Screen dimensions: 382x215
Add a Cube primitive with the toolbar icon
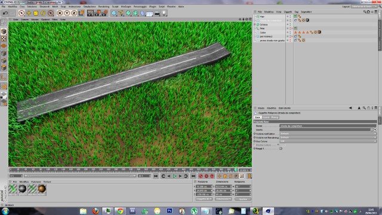[x=114, y=13]
